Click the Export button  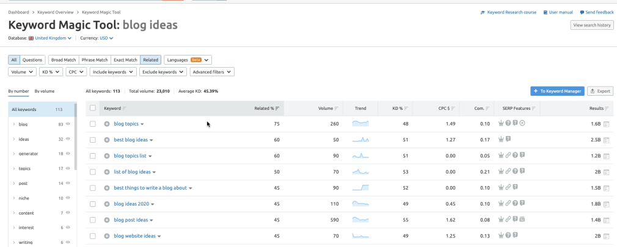pos(600,91)
